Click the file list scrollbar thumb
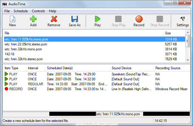The width and height of the screenshot is (193, 126). click(x=188, y=41)
